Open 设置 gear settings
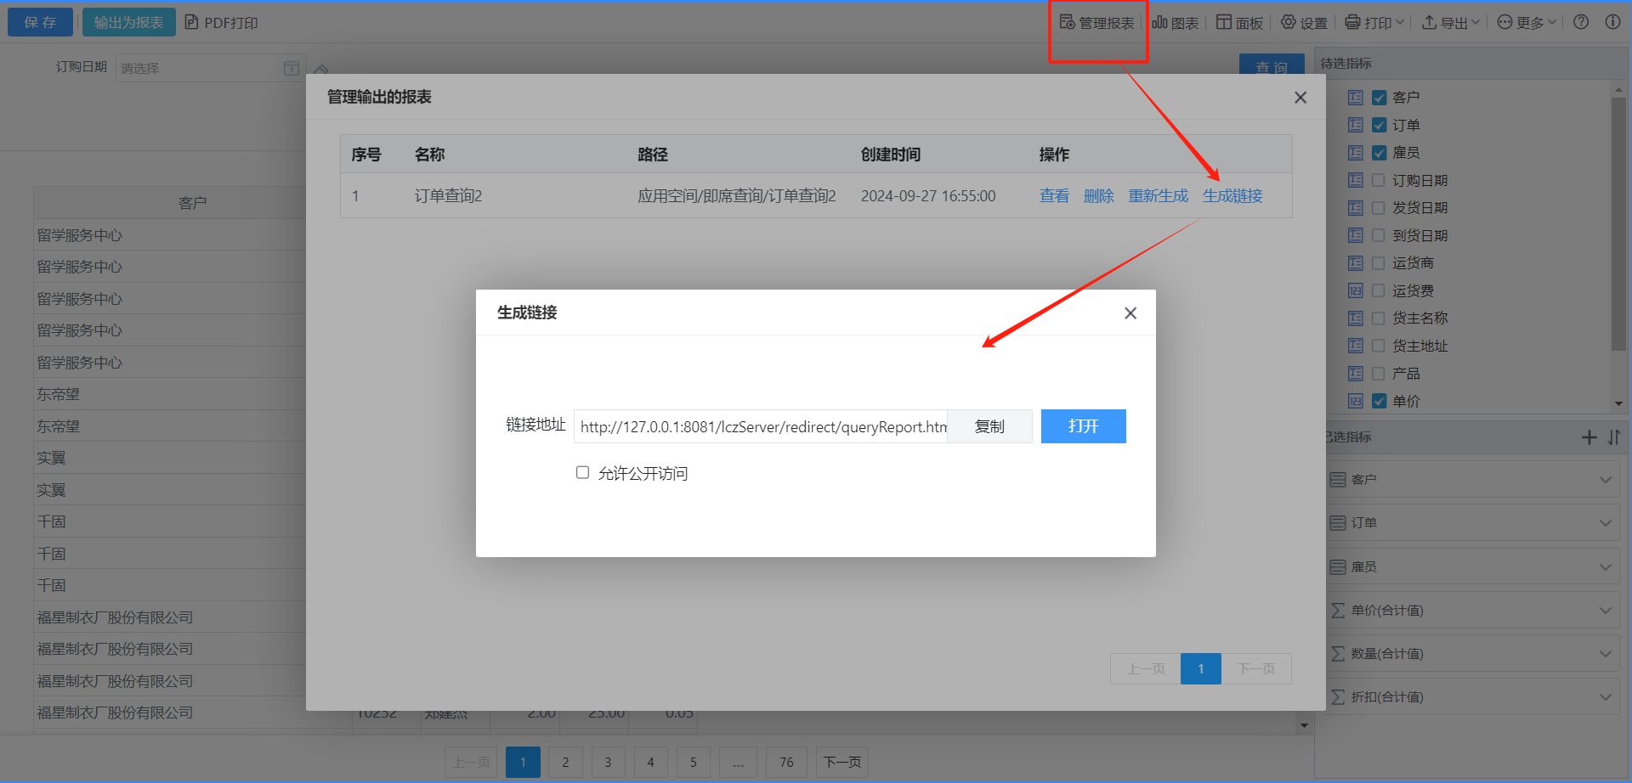The height and width of the screenshot is (783, 1632). point(1304,23)
